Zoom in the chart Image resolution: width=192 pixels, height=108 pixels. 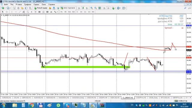91,8
